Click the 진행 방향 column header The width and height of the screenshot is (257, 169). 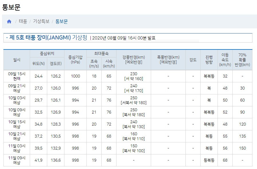(x=209, y=59)
